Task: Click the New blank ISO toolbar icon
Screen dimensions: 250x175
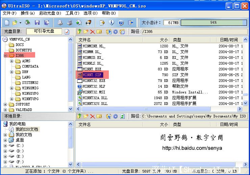Action: tap(7, 23)
